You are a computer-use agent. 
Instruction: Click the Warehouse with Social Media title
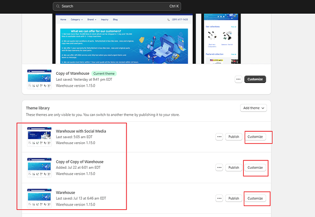click(x=81, y=131)
